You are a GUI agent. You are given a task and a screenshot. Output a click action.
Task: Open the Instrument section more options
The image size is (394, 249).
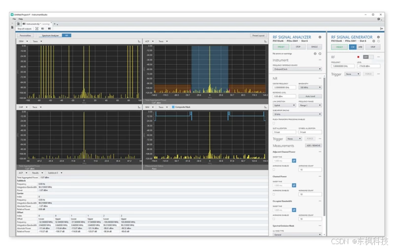pos(320,60)
